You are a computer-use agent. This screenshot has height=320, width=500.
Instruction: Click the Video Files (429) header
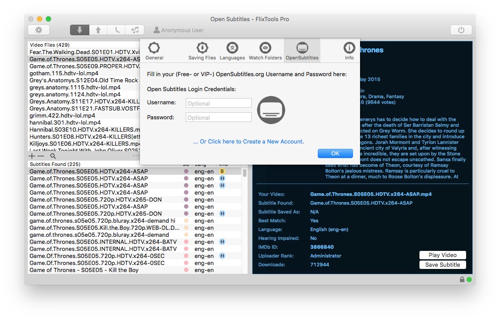pos(49,44)
